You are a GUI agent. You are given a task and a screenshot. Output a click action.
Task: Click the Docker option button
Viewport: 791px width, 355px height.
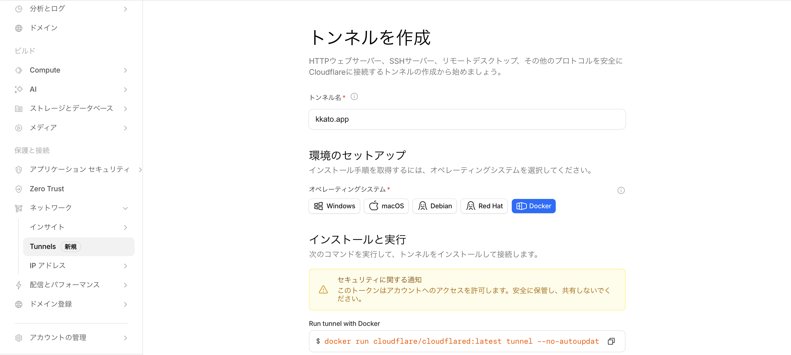click(x=533, y=206)
